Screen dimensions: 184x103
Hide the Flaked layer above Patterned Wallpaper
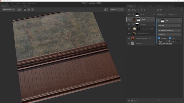coord(129,29)
